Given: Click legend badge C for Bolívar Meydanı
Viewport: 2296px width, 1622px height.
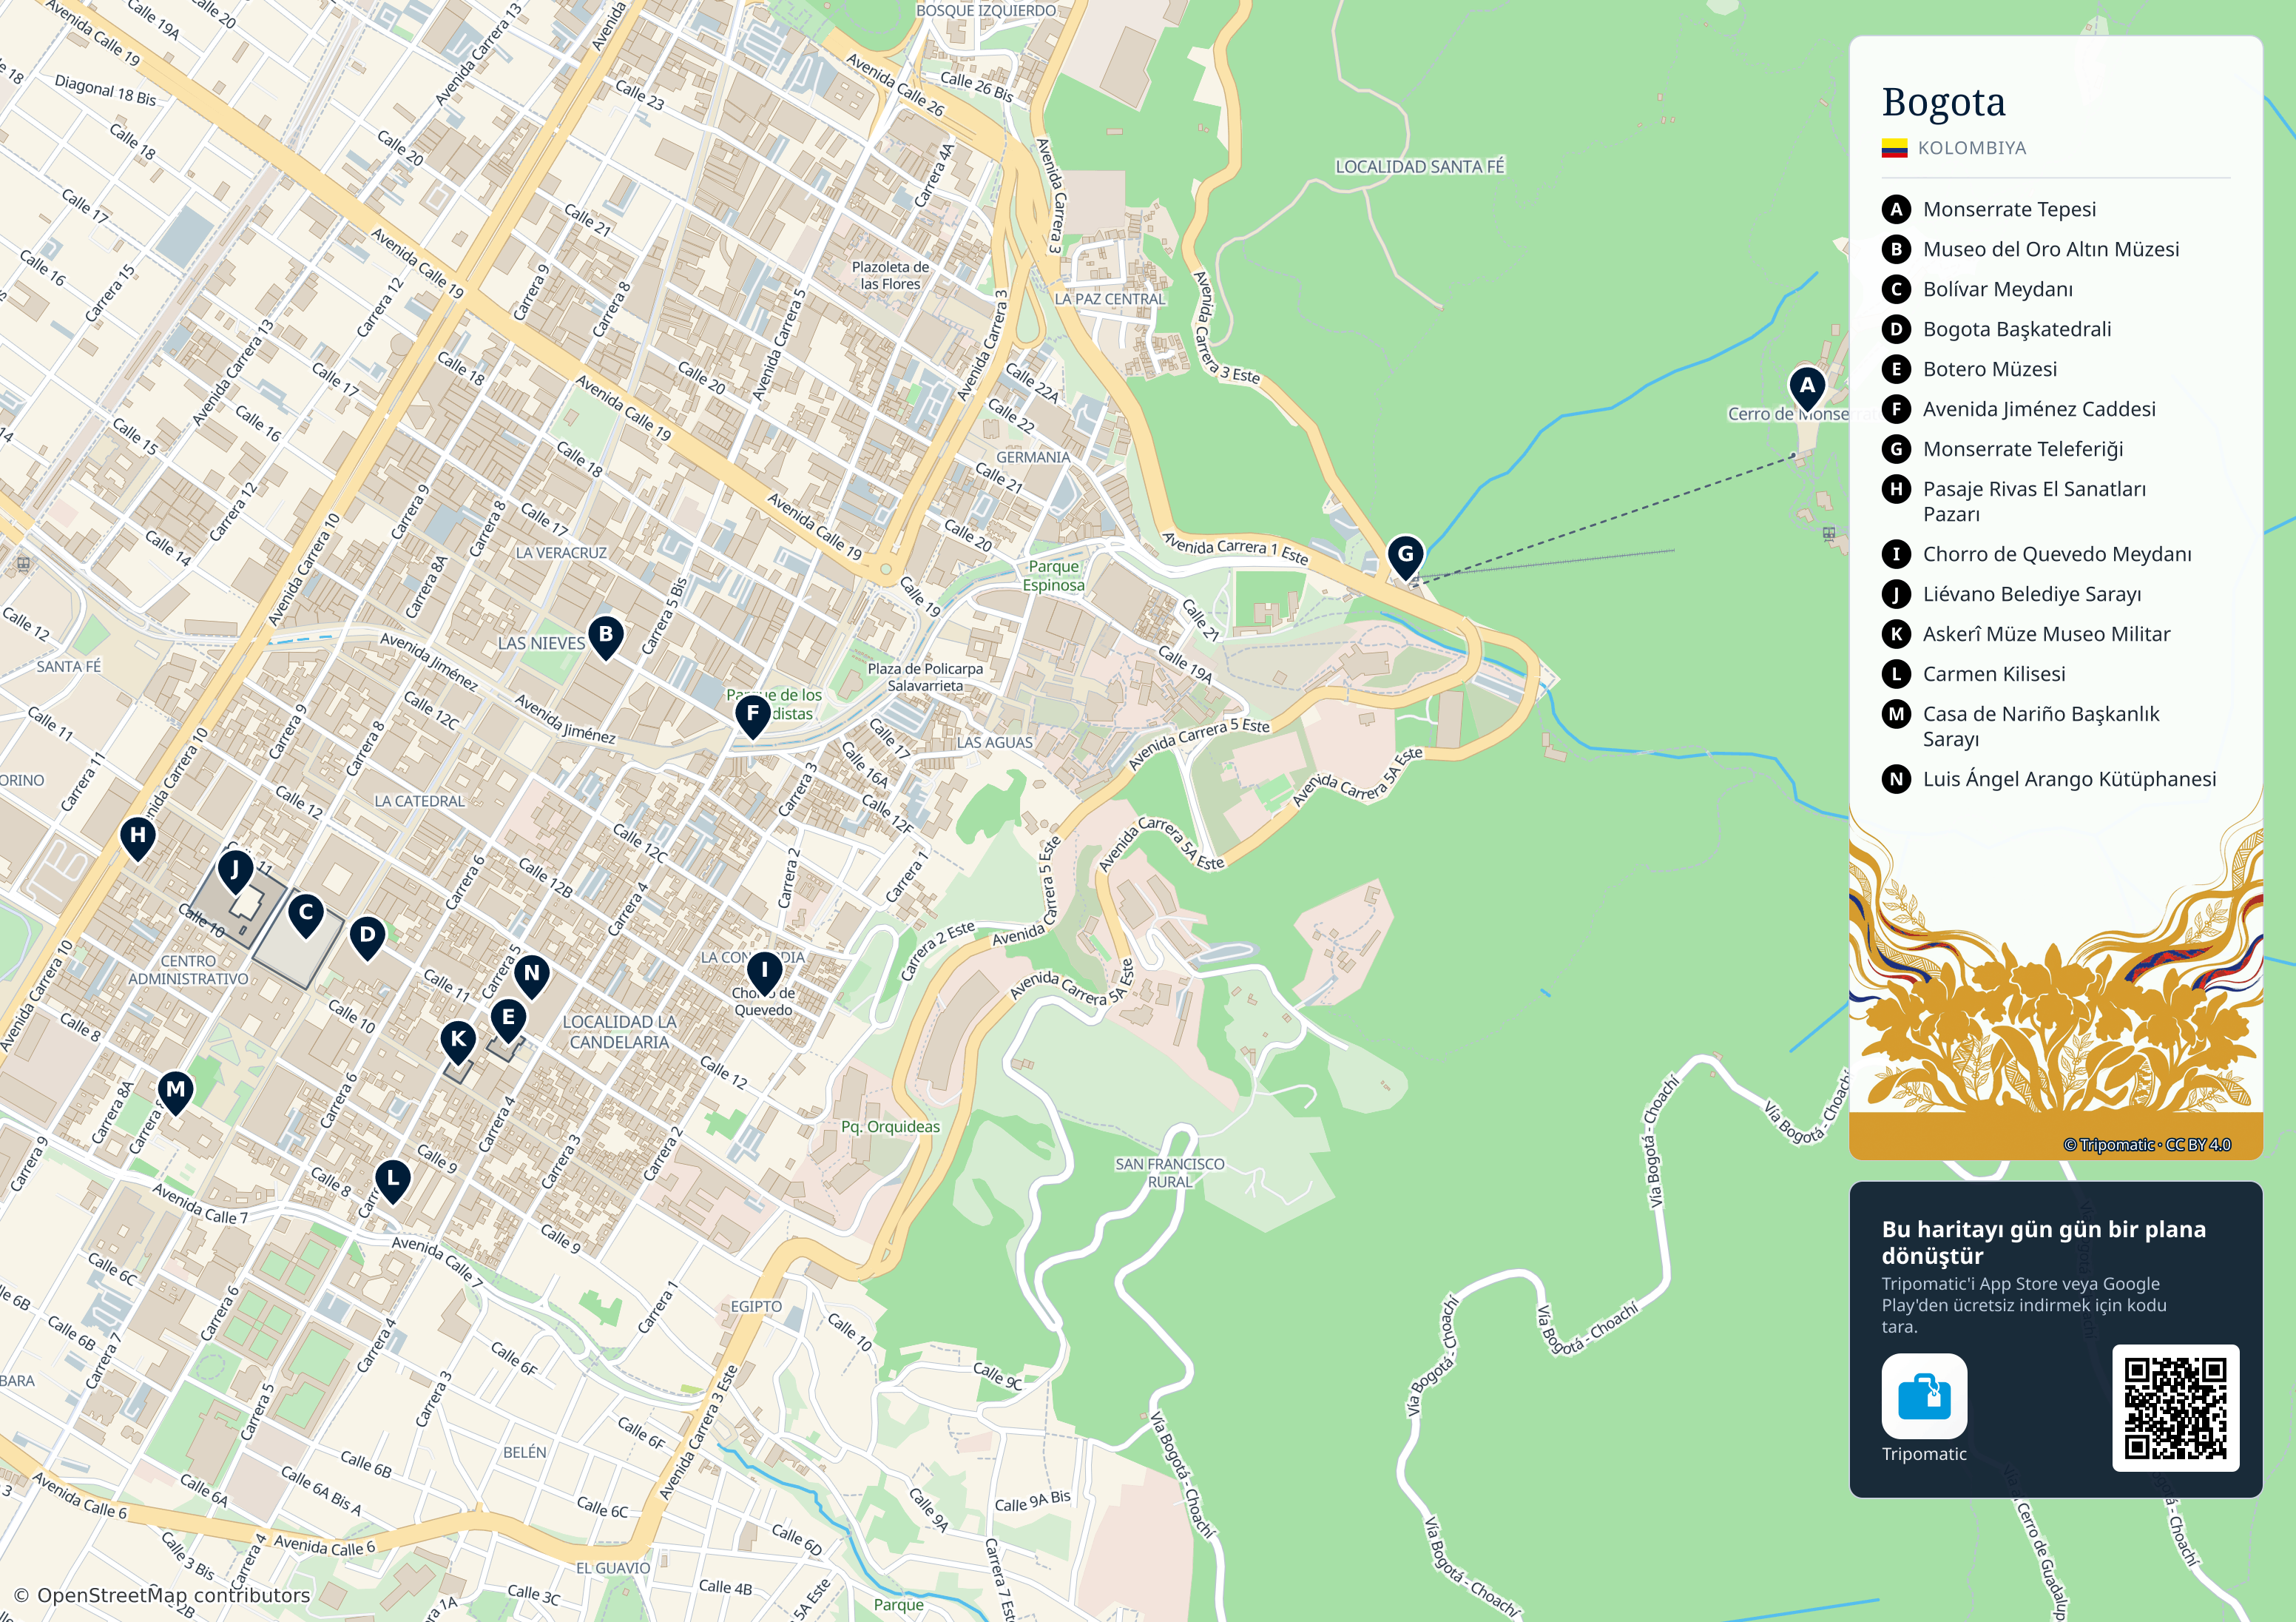Looking at the screenshot, I should (1896, 289).
